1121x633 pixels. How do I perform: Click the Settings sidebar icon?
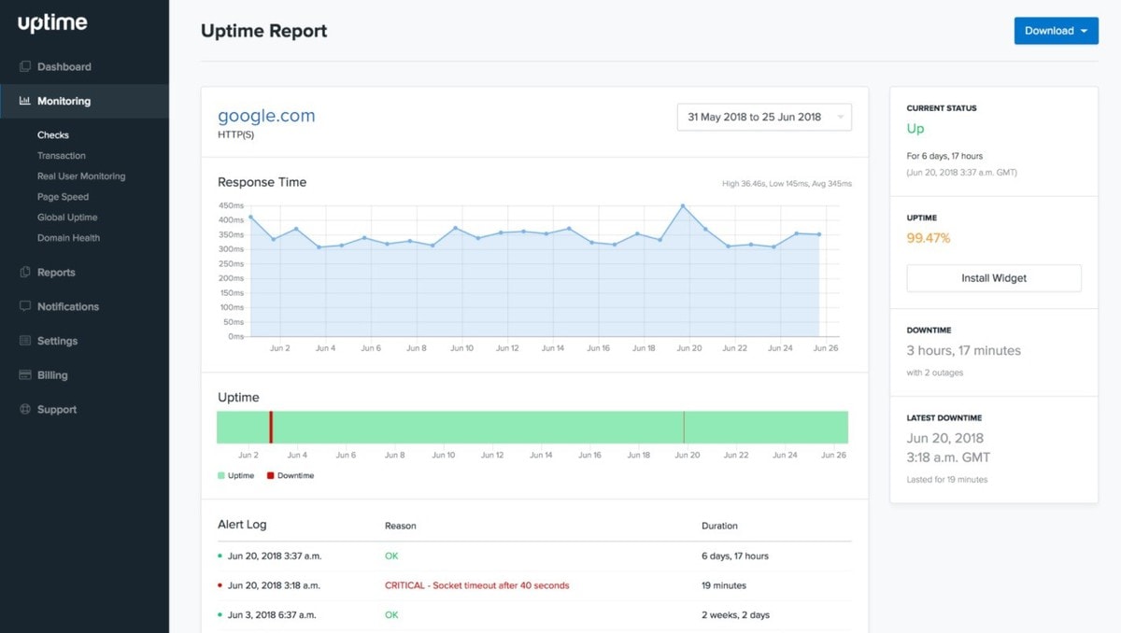tap(25, 341)
